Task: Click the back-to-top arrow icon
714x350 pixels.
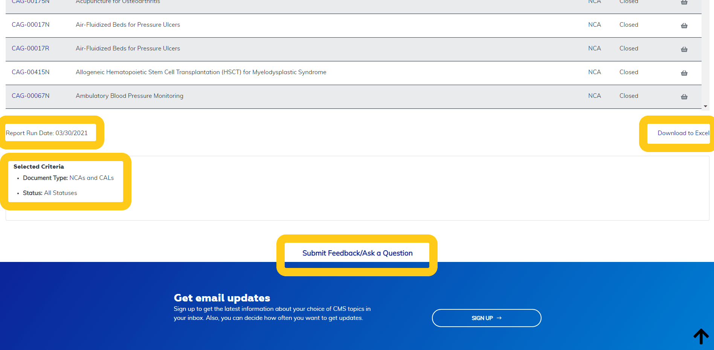Action: pos(701,336)
